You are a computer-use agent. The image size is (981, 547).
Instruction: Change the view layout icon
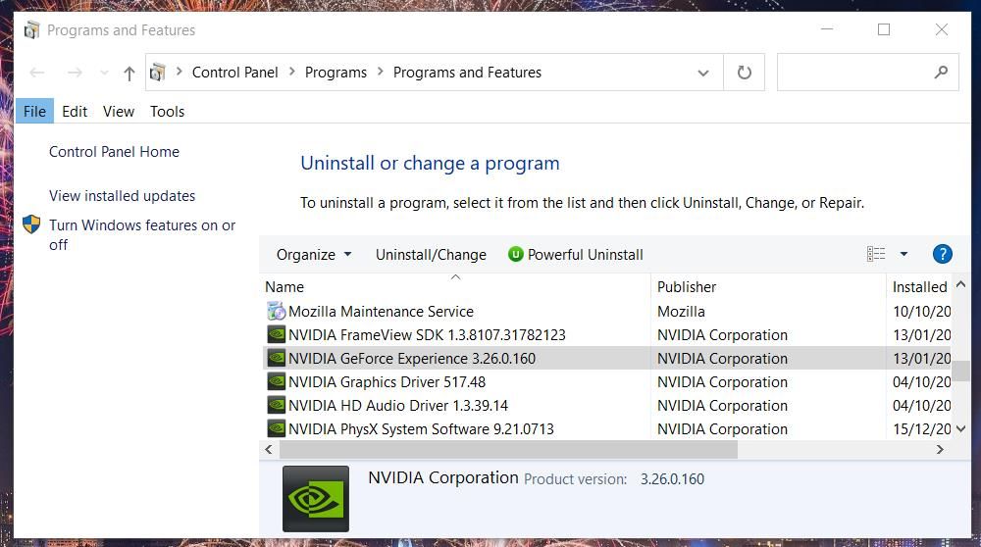876,254
